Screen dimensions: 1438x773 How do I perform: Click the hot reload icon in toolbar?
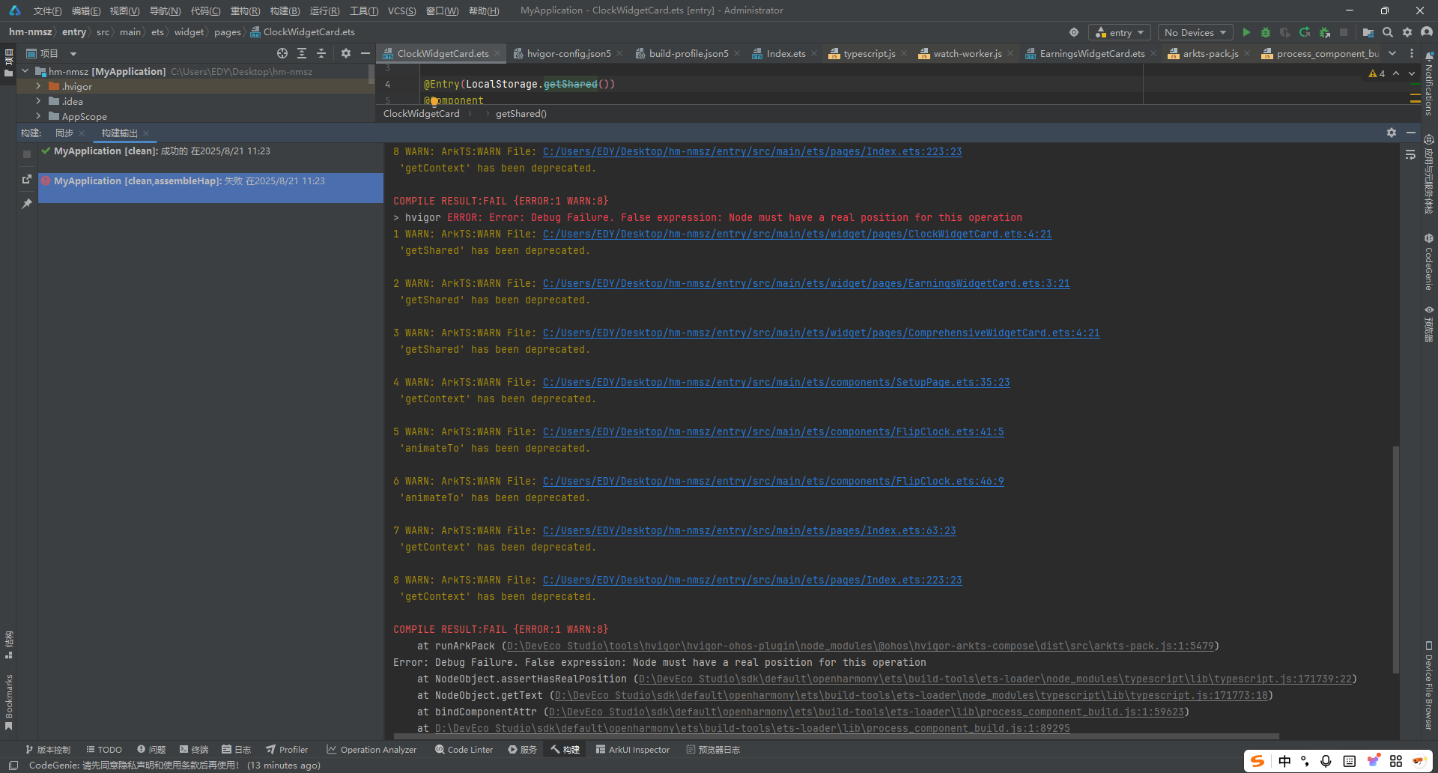pyautogui.click(x=1305, y=32)
